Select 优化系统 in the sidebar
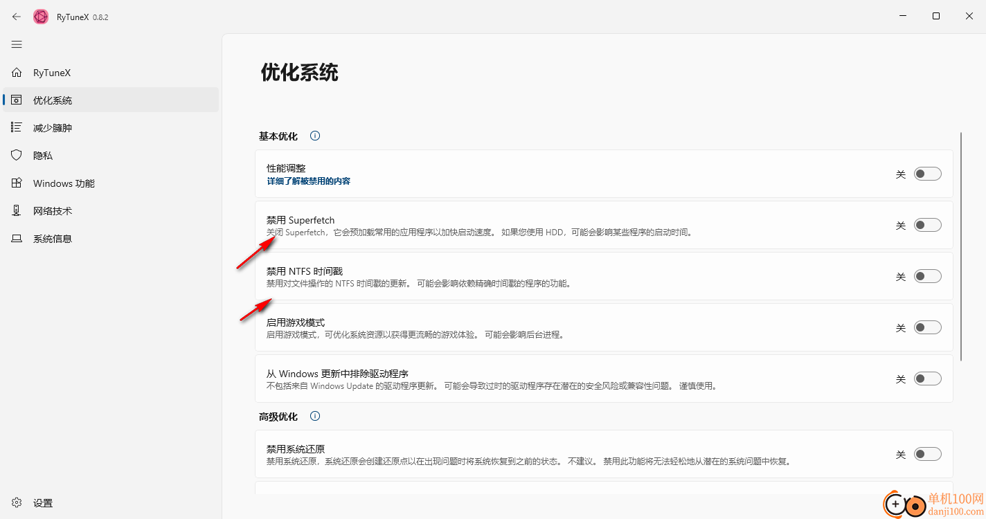Screen dimensions: 986x519 point(111,100)
